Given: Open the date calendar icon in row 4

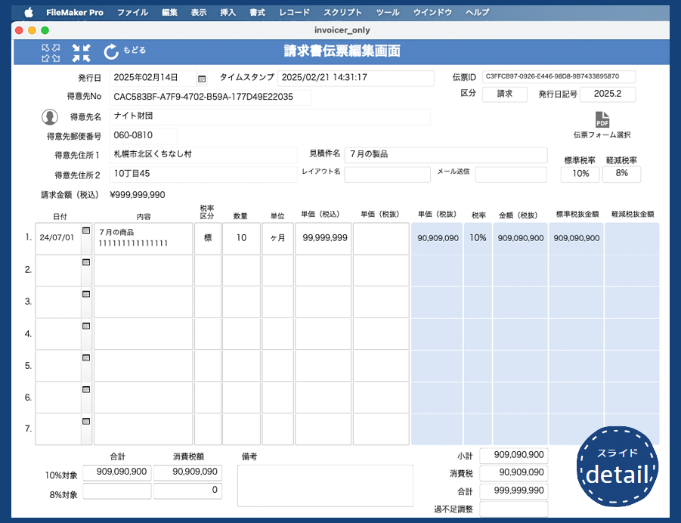Looking at the screenshot, I should pos(86,325).
